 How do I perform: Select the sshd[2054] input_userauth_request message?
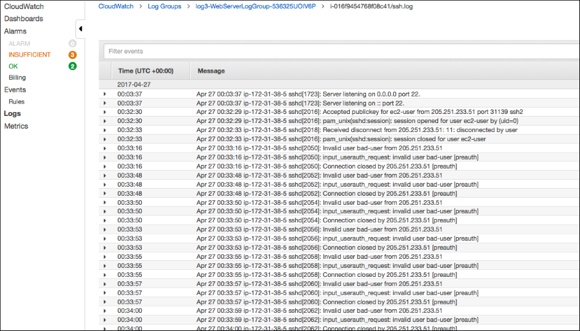pyautogui.click(x=337, y=211)
